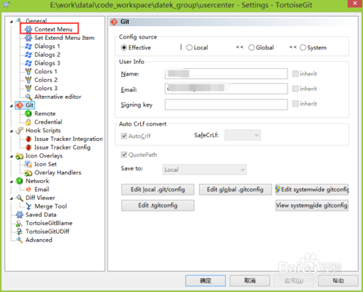
Task: Click the Email at-sign icon
Action: coord(28,190)
